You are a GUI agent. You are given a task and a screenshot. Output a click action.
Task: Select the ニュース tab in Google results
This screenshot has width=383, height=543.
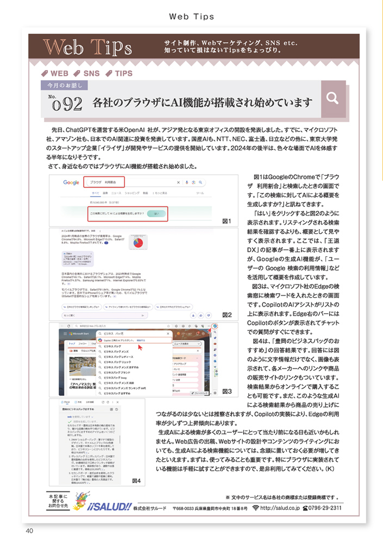point(116,193)
